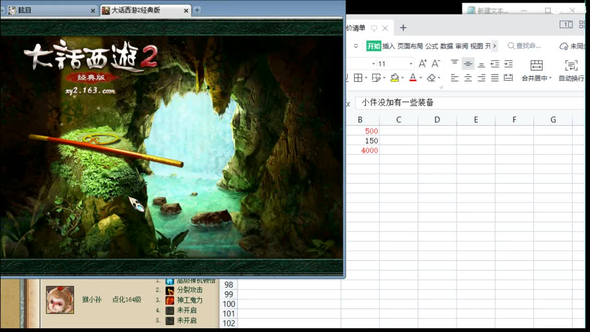
Task: Align cell text to the left
Action: point(454,78)
